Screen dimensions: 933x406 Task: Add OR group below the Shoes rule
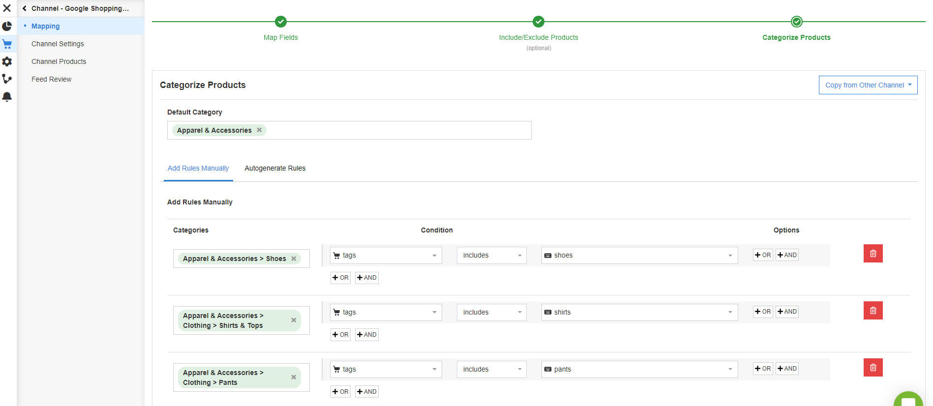pyautogui.click(x=340, y=278)
